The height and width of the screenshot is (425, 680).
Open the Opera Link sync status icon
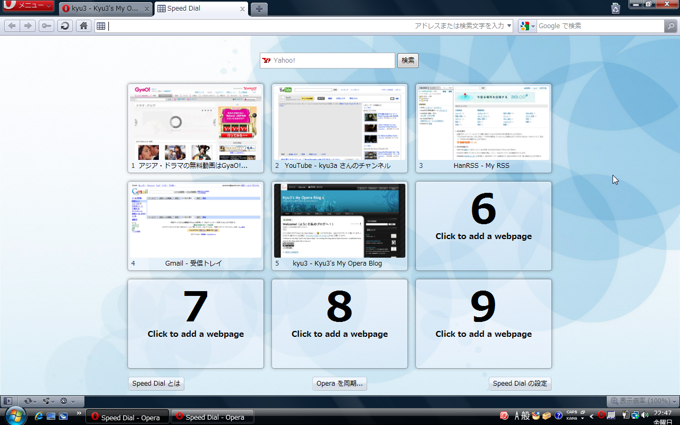(x=28, y=401)
